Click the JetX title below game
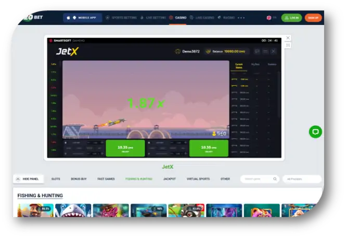 (168, 167)
